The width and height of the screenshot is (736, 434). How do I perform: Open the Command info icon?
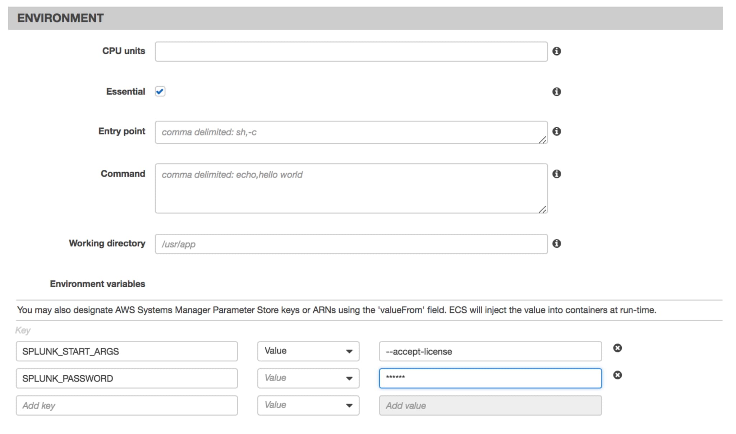pos(556,174)
